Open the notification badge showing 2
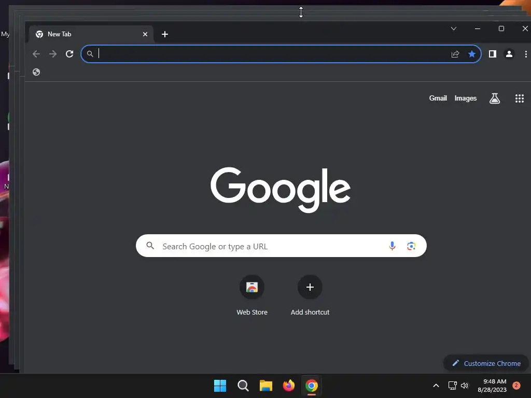The height and width of the screenshot is (398, 531). 516,386
